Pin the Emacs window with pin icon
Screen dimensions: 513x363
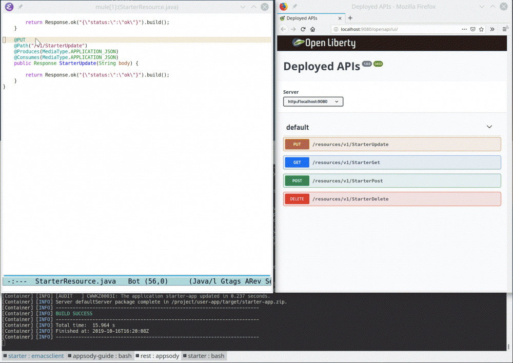21,7
